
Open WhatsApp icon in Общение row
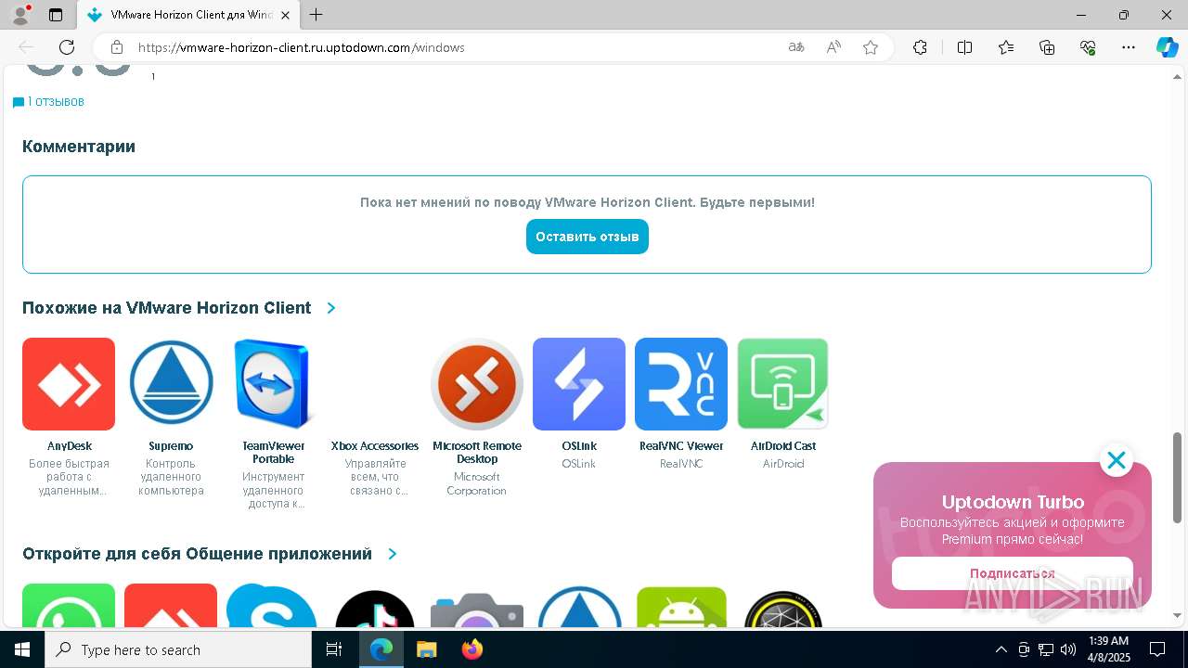click(x=69, y=606)
